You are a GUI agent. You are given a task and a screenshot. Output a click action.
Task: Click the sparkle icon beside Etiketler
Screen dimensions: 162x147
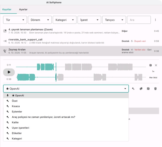[x=8, y=133]
